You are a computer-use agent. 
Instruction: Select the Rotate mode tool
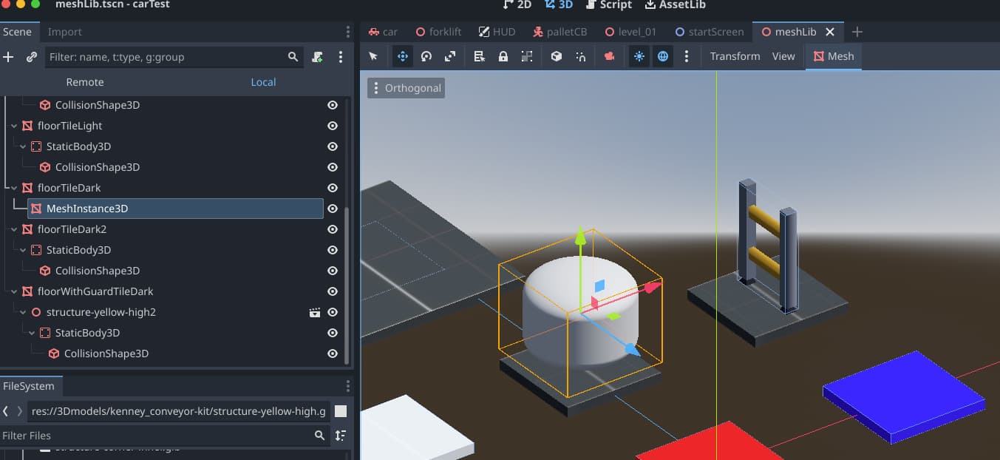(x=426, y=56)
